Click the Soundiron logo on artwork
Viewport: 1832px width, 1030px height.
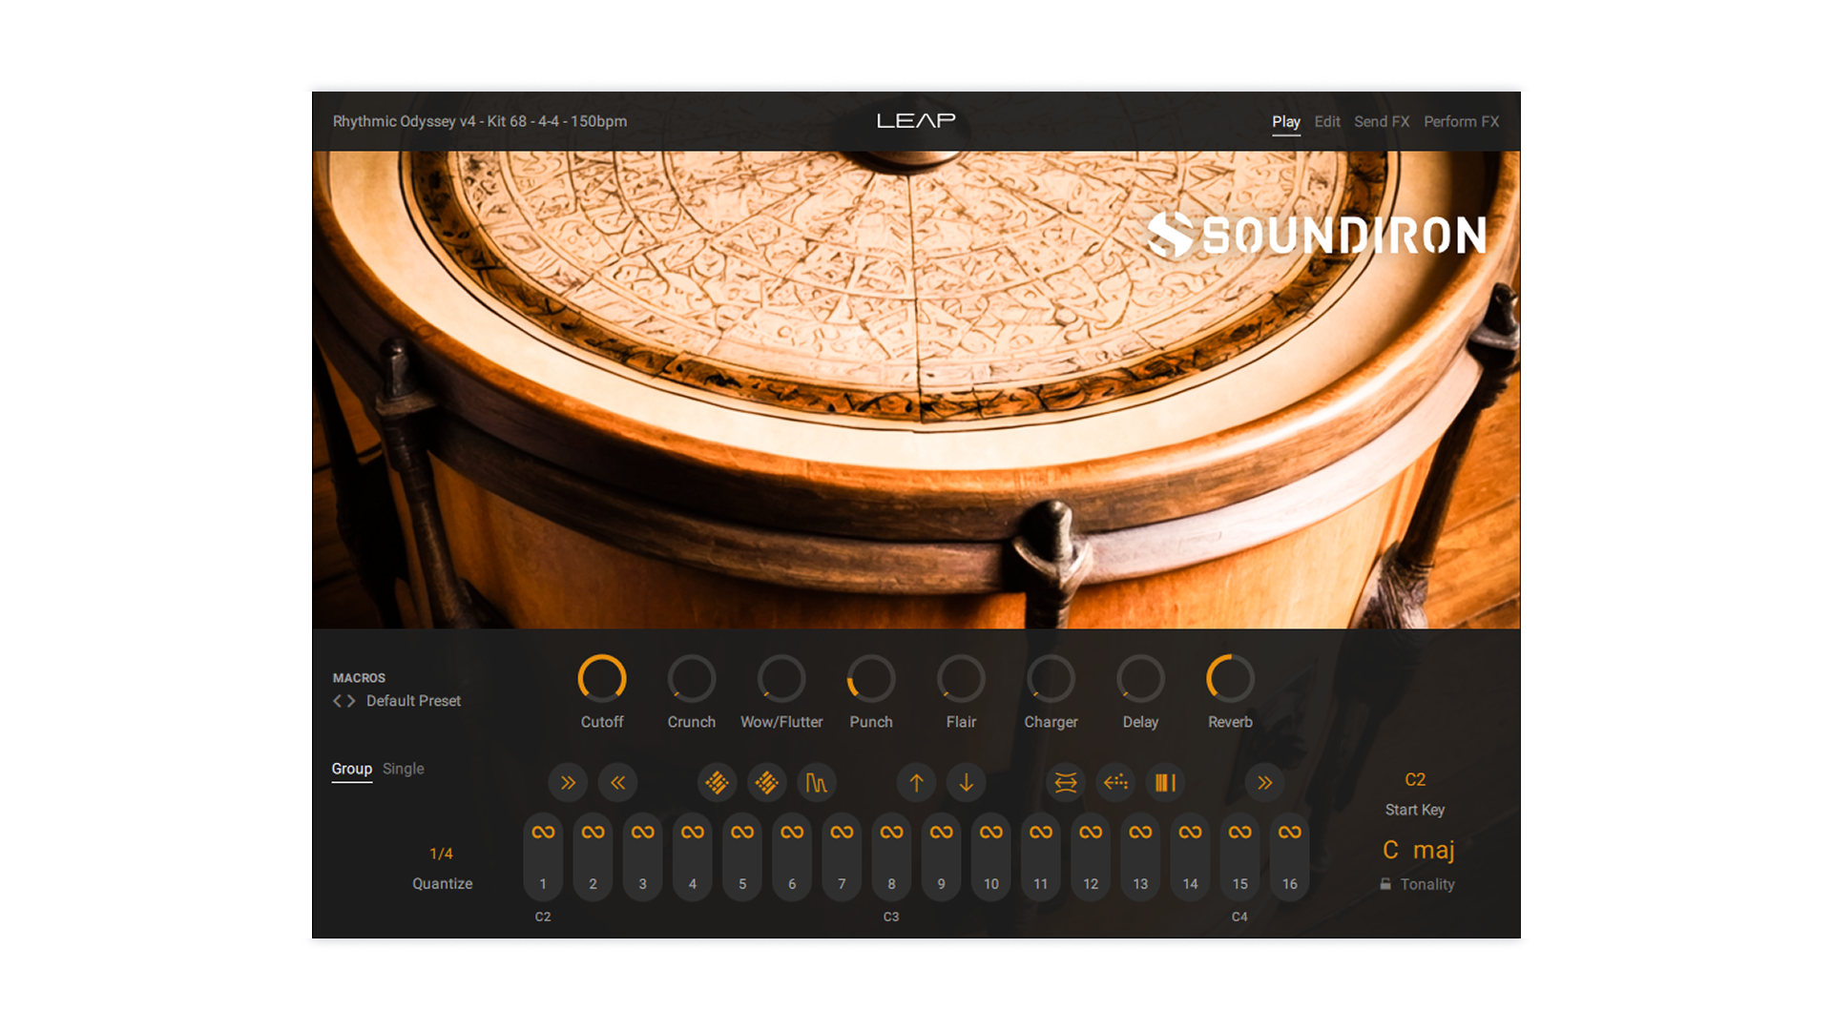[1317, 235]
